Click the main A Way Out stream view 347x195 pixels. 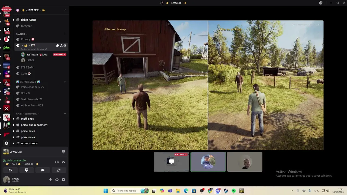pos(208,85)
